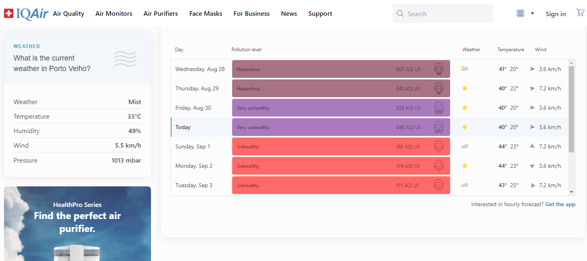Open the shopping cart icon
This screenshot has height=261, width=587.
tap(580, 13)
